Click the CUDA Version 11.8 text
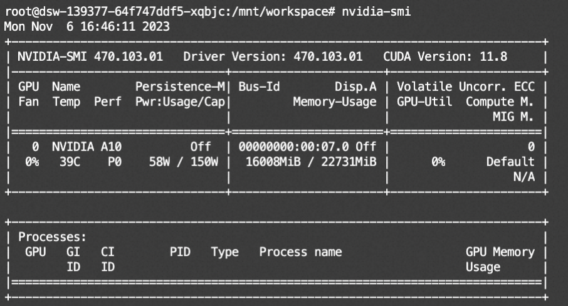This screenshot has height=306, width=568. [445, 56]
